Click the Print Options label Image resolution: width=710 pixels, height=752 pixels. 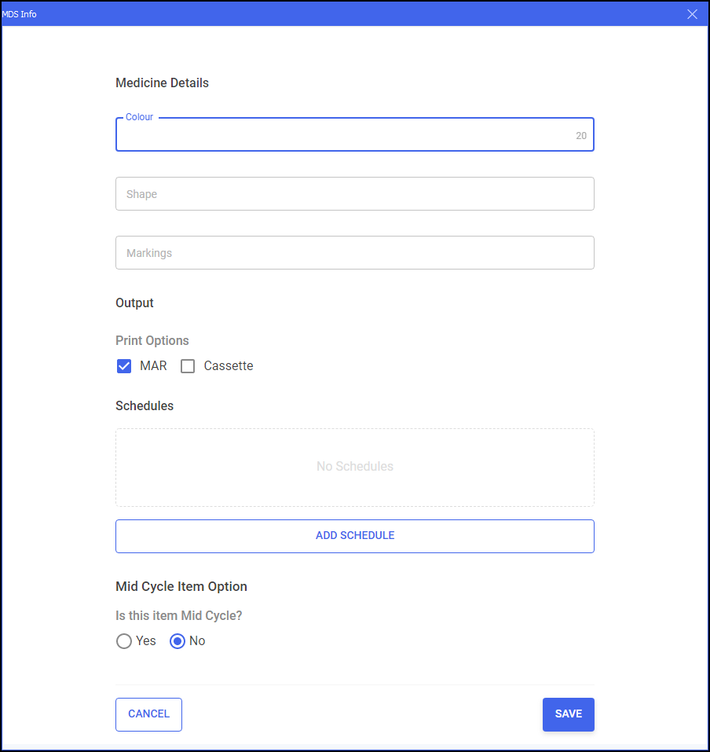click(x=152, y=341)
